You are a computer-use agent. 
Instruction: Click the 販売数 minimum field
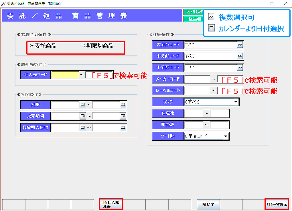click(x=194, y=125)
